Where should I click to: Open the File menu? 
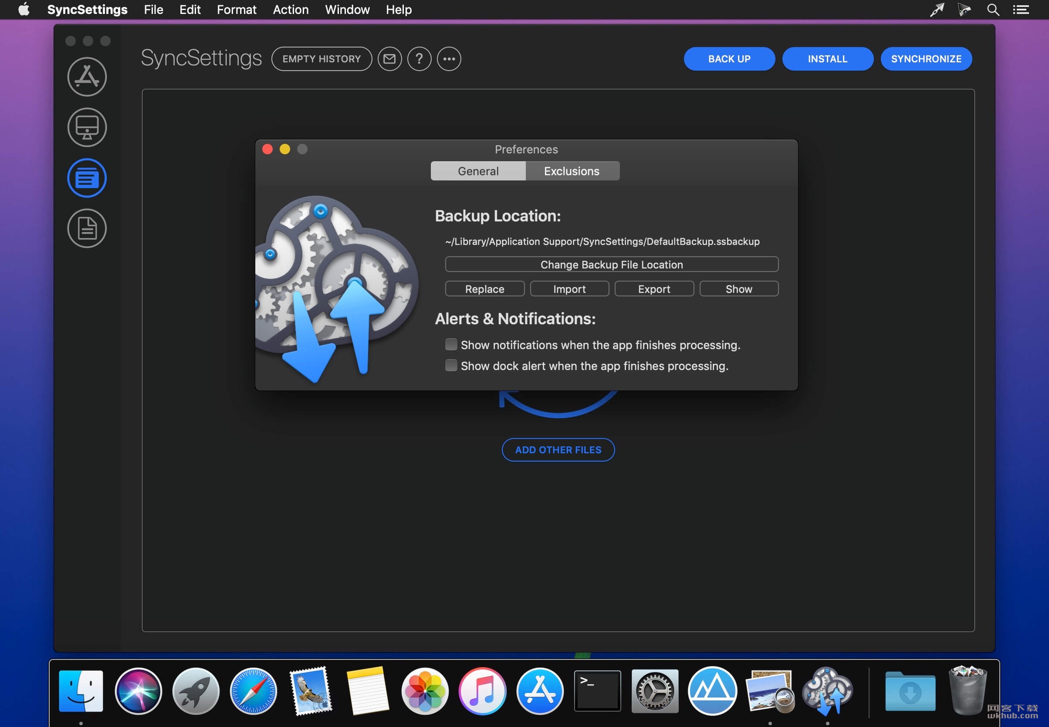coord(153,10)
